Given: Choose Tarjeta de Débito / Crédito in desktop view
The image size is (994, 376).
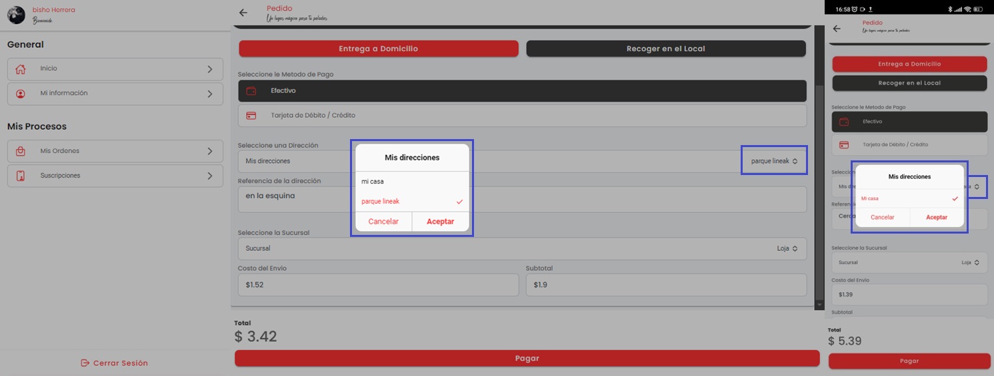Looking at the screenshot, I should 522,116.
